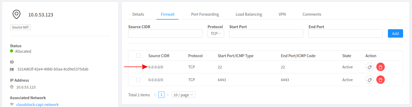The image size is (412, 107).
Task: Toggle the select-all checkbox in table header
Action: [x=138, y=56]
